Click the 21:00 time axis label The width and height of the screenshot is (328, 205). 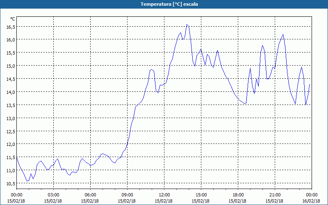pyautogui.click(x=275, y=195)
